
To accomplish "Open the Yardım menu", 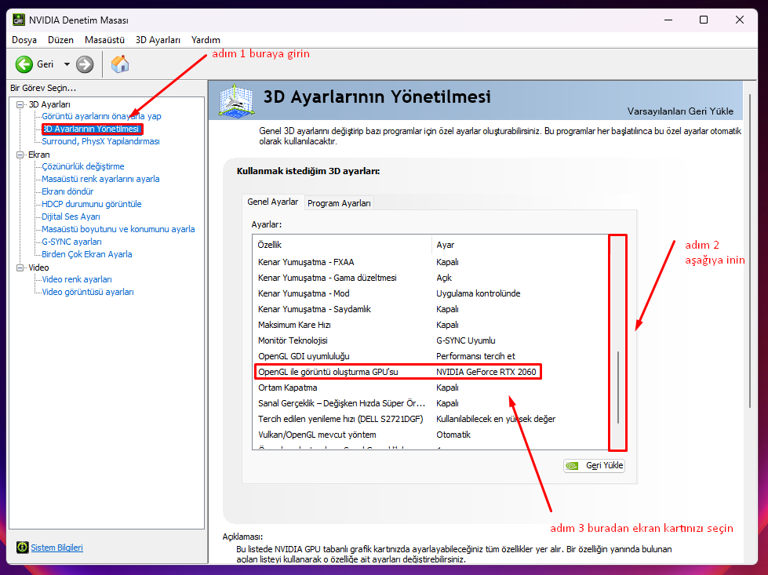I will [x=206, y=40].
